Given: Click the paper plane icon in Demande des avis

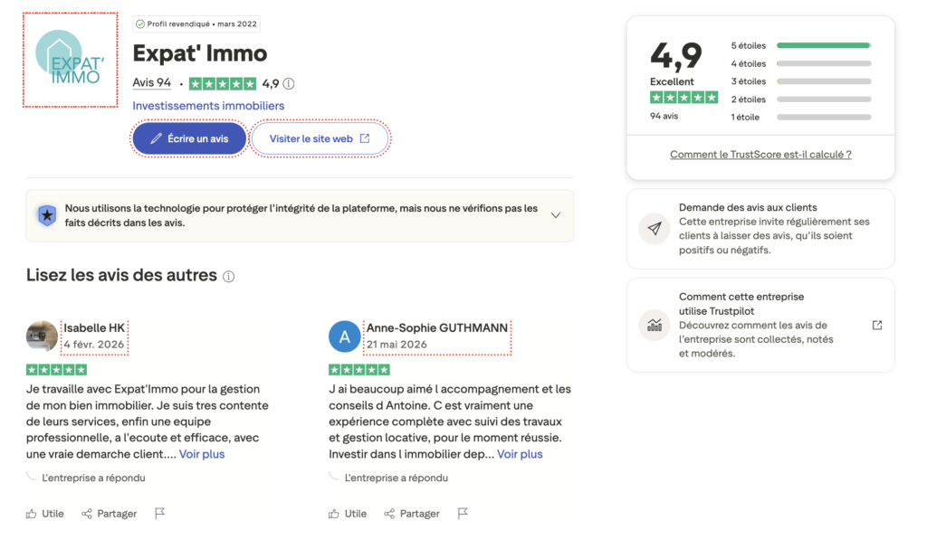Looking at the screenshot, I should (x=655, y=229).
